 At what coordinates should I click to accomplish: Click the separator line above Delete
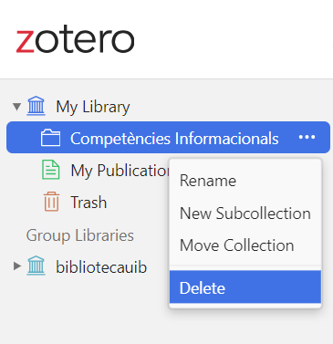click(x=245, y=266)
